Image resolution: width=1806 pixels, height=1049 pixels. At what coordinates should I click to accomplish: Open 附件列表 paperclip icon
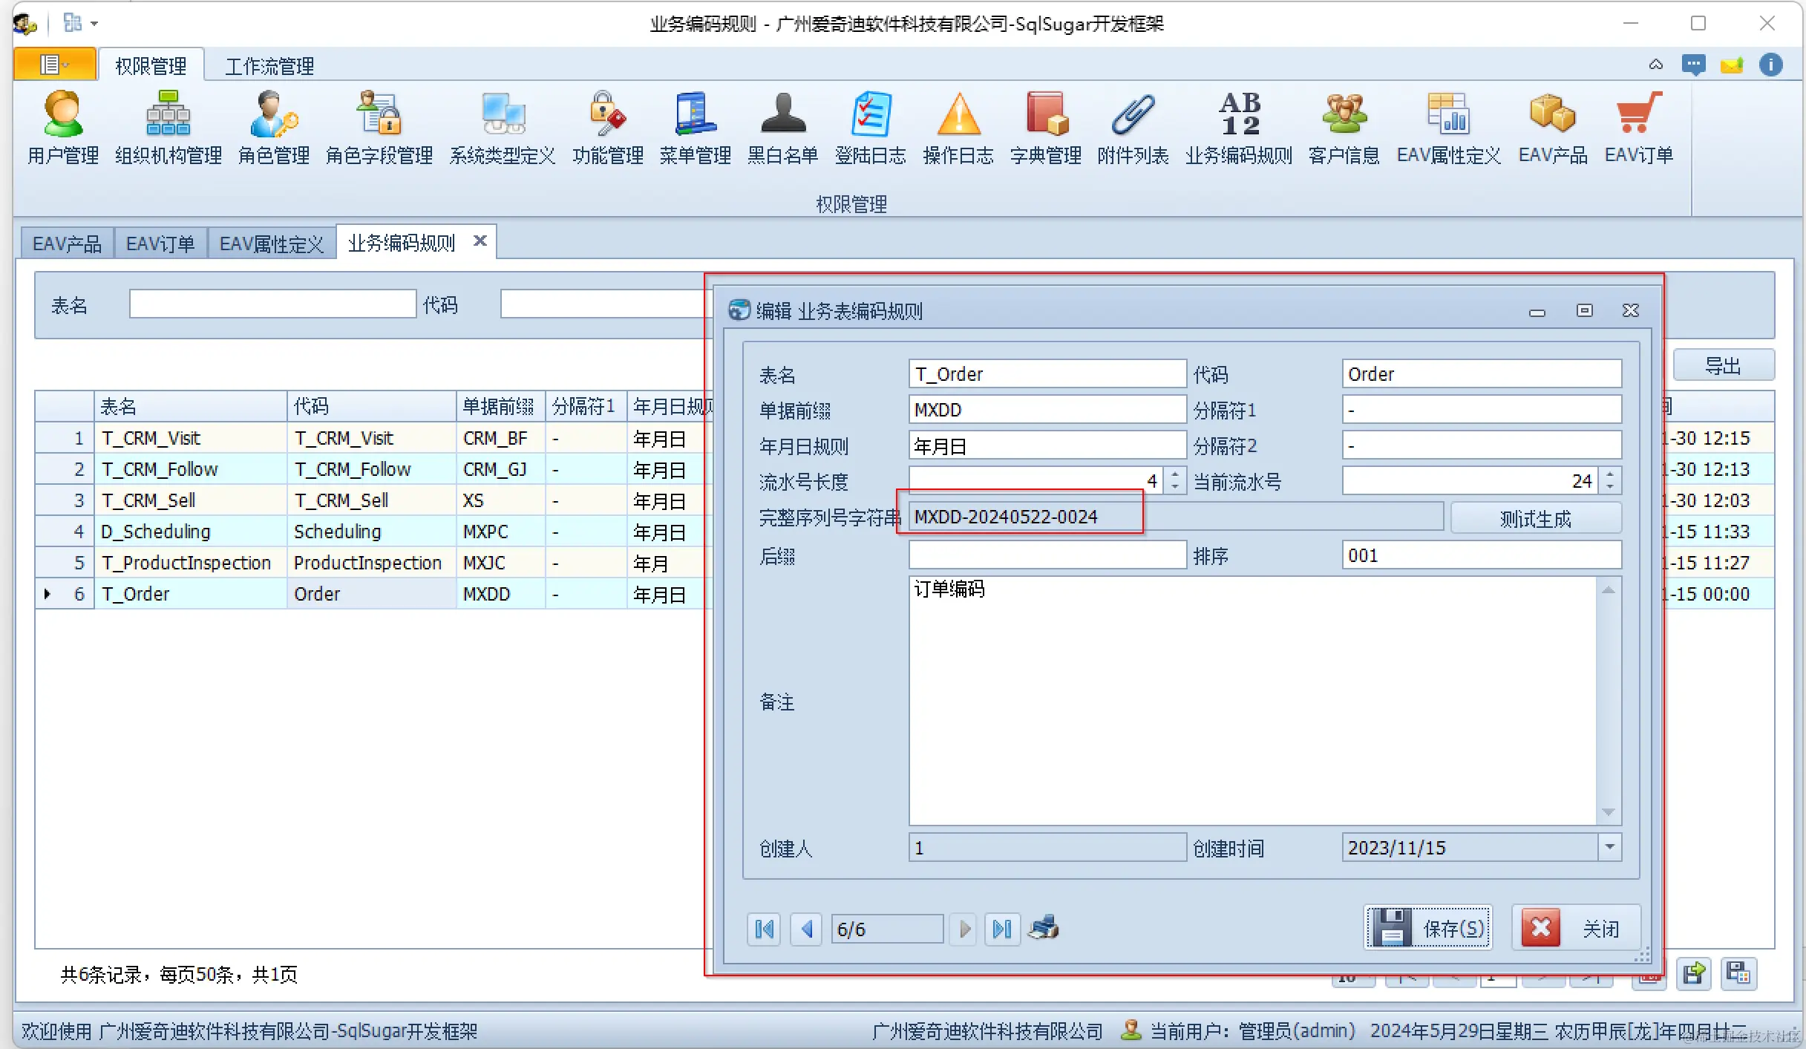click(1133, 115)
